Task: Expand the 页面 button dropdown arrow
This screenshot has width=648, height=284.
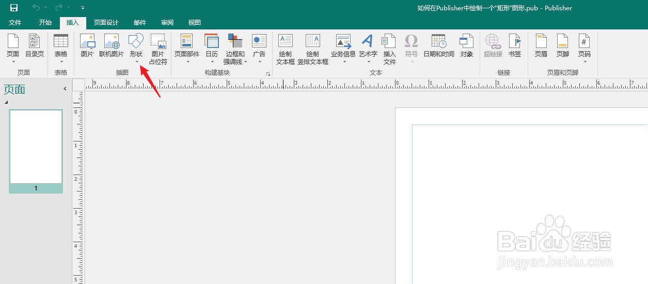Action: coord(13,62)
